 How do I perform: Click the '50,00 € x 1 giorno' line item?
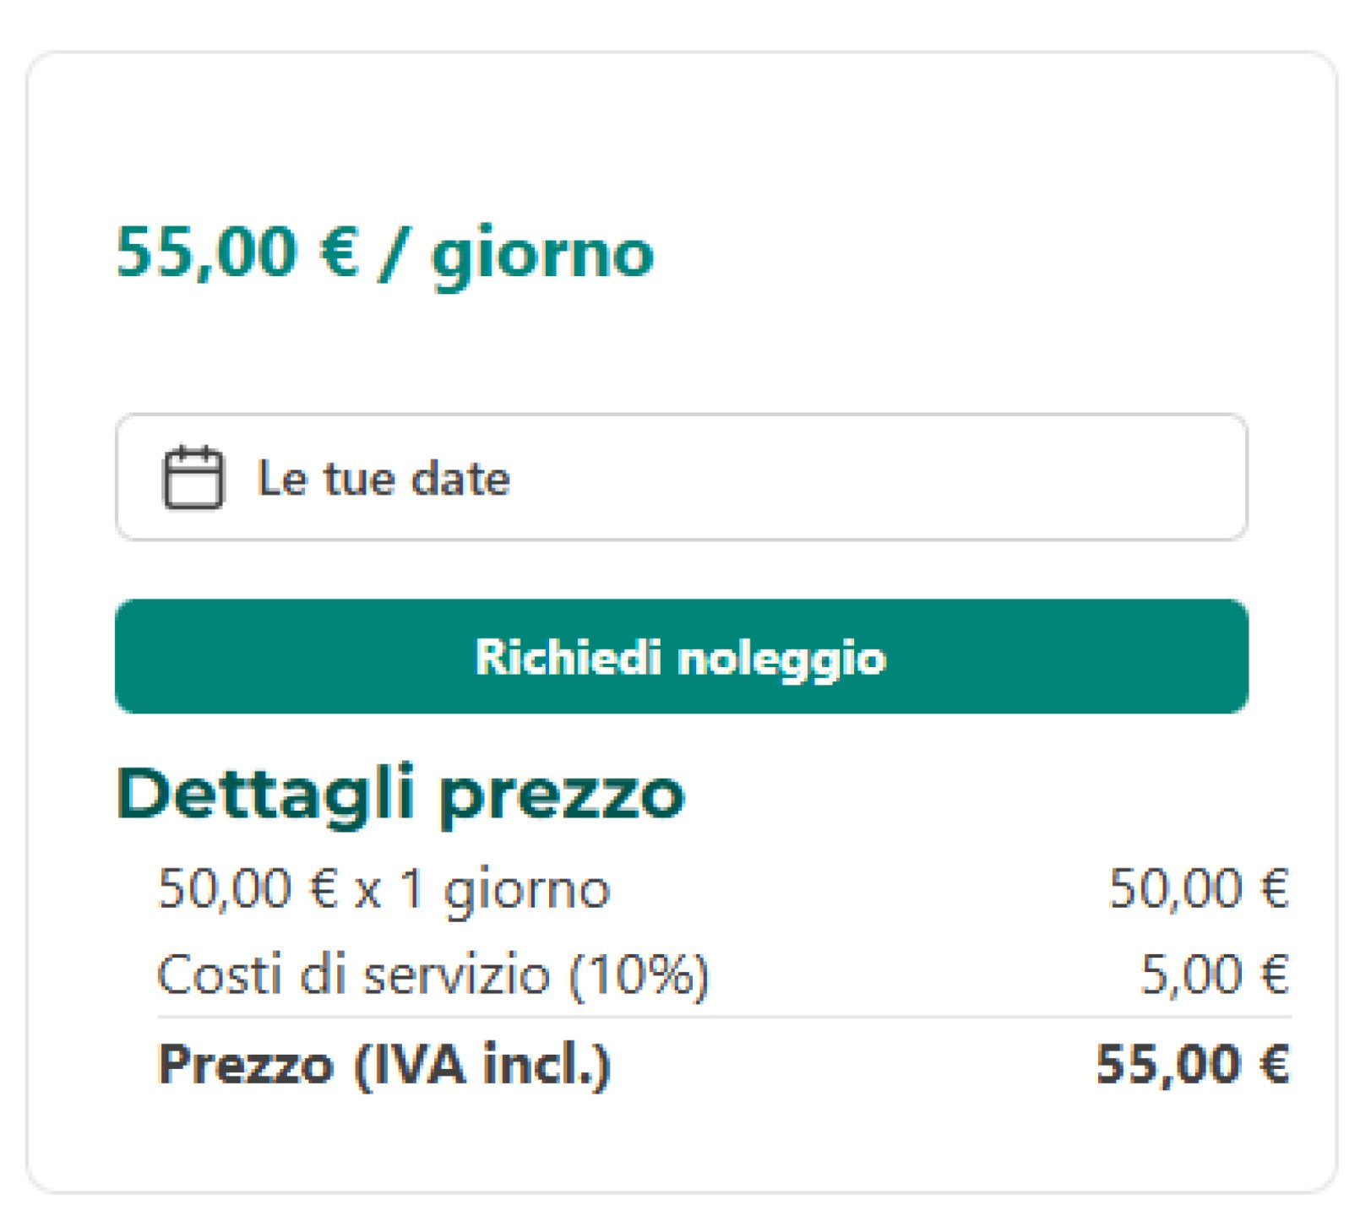click(x=384, y=888)
